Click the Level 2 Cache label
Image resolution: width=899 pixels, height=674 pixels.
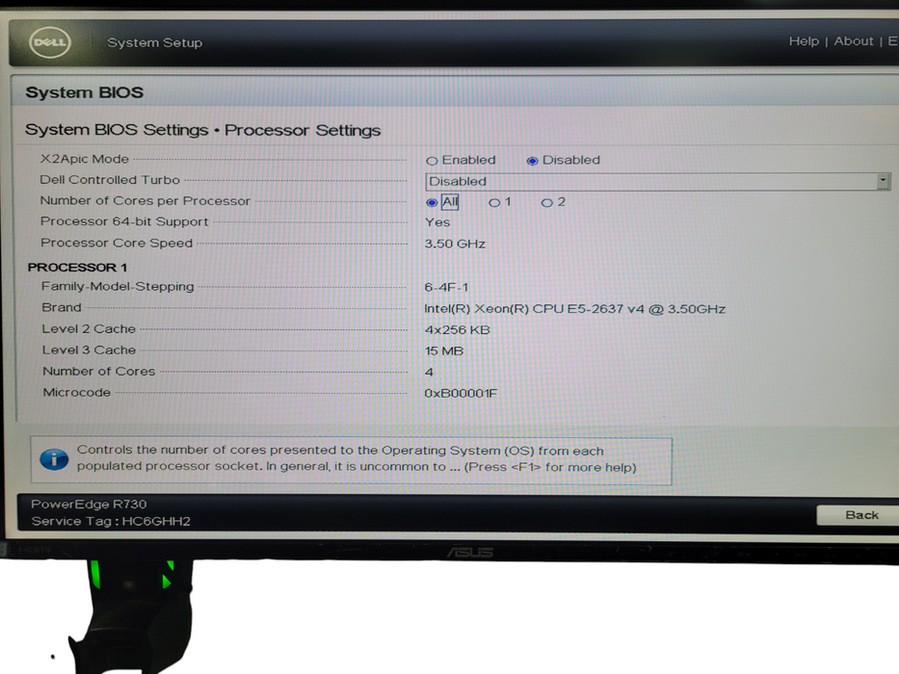[89, 329]
